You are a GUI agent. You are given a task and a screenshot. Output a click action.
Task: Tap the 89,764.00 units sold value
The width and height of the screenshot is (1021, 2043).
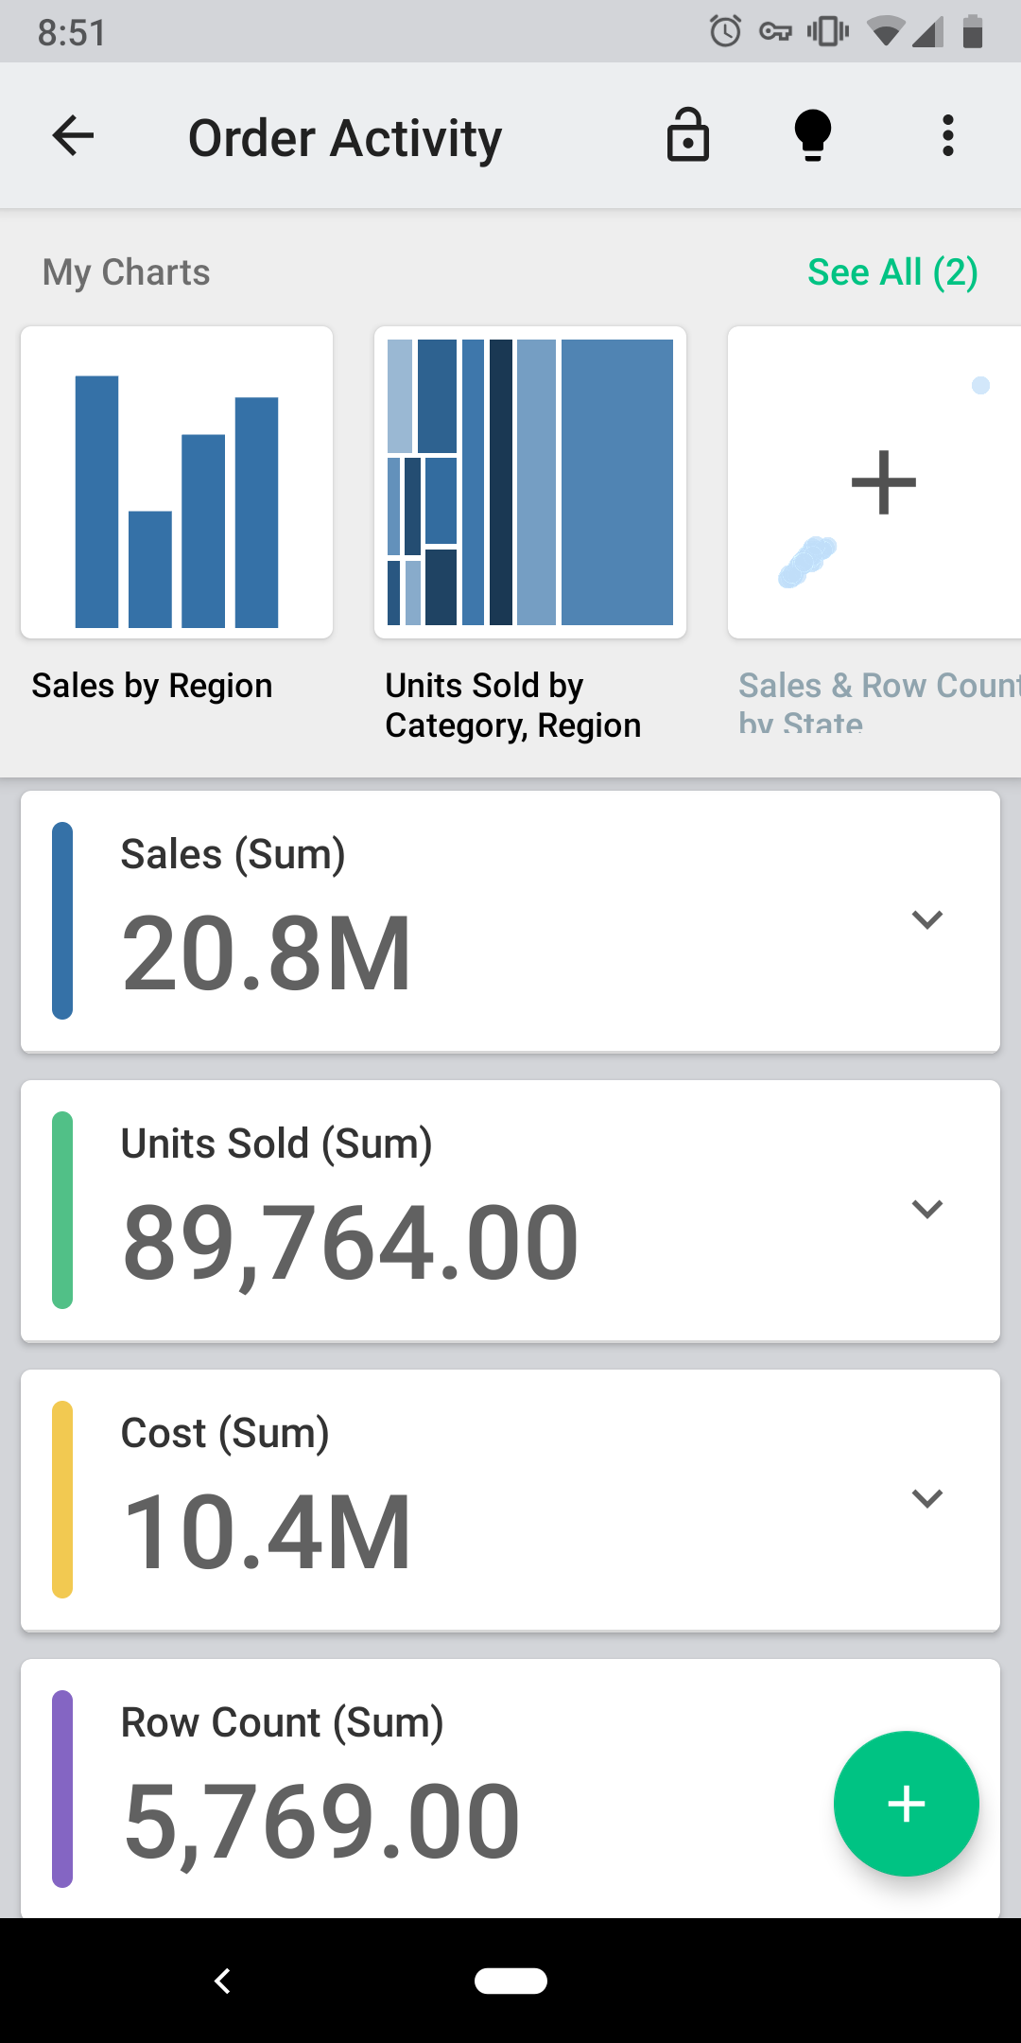pos(350,1241)
